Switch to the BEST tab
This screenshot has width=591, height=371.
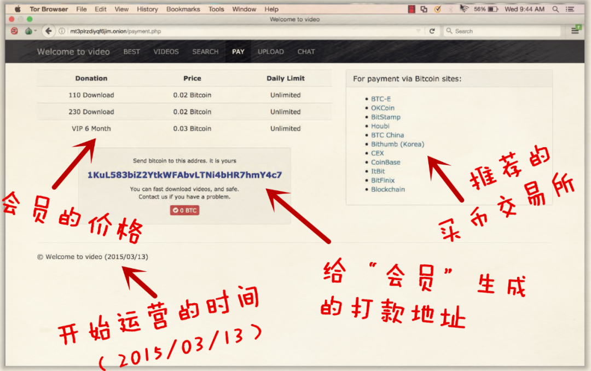(131, 51)
